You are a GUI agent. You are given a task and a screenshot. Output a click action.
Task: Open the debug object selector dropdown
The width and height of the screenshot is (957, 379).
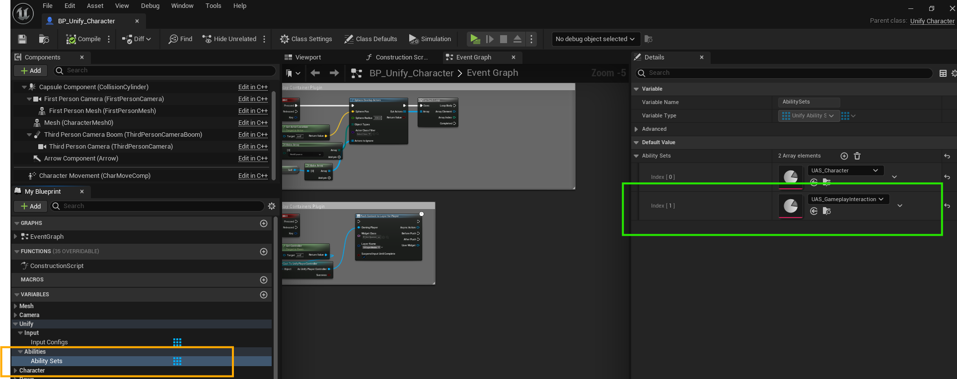click(x=595, y=39)
